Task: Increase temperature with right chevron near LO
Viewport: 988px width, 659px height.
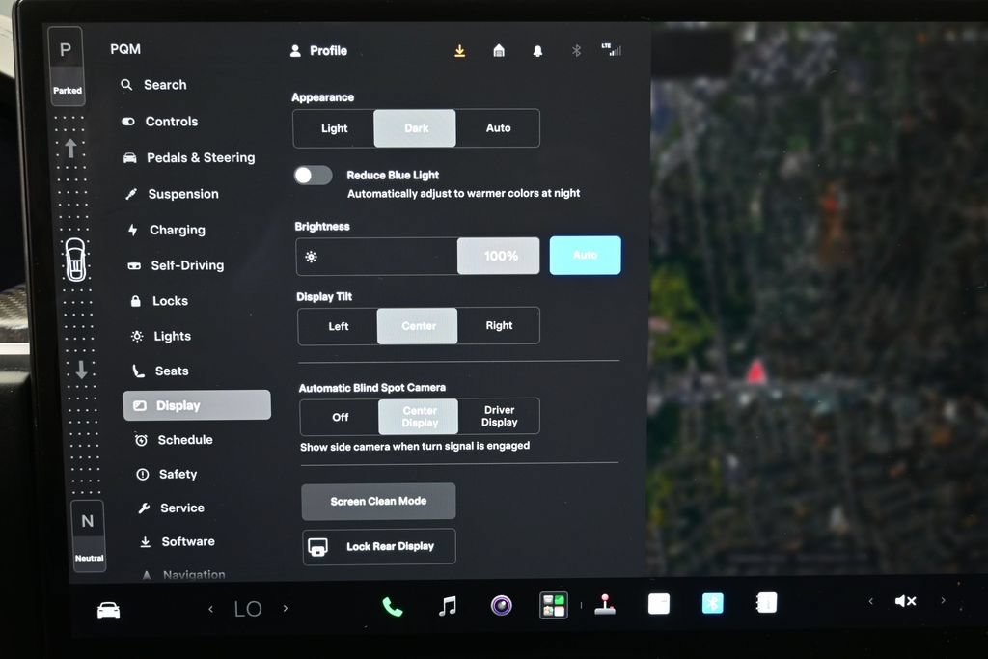Action: point(286,609)
